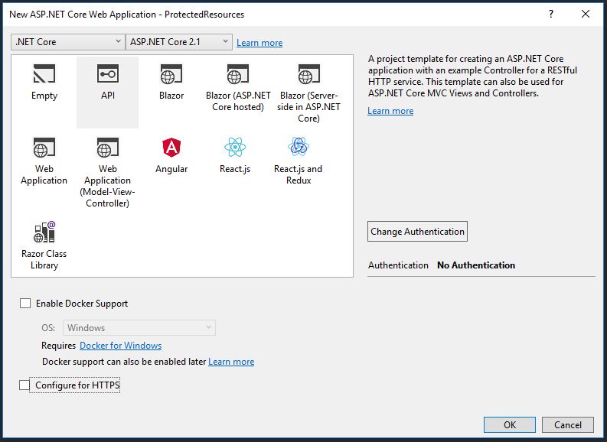The width and height of the screenshot is (607, 442).
Task: Select Blazor (Server-side in ASP.NET Core) icon
Action: [x=308, y=74]
